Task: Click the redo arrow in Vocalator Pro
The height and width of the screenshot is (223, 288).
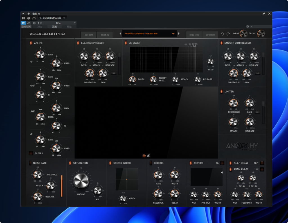Action: pos(228,34)
